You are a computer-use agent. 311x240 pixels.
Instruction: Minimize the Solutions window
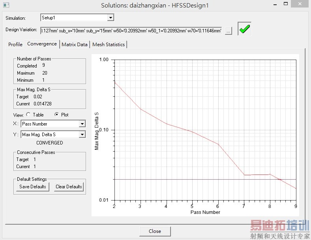[275, 5]
